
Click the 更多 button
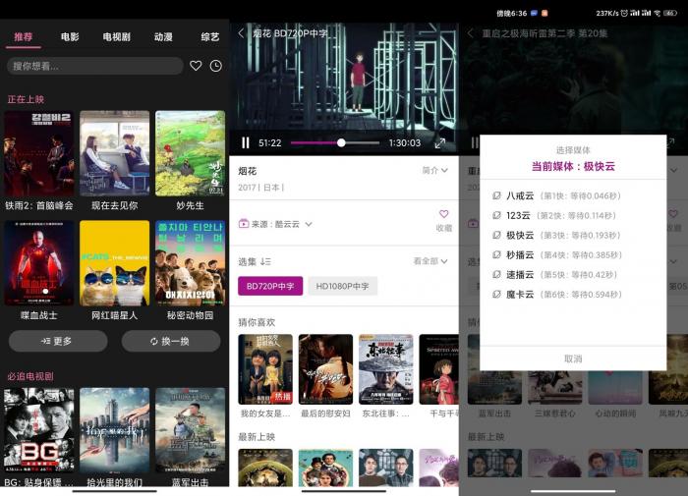pyautogui.click(x=58, y=341)
